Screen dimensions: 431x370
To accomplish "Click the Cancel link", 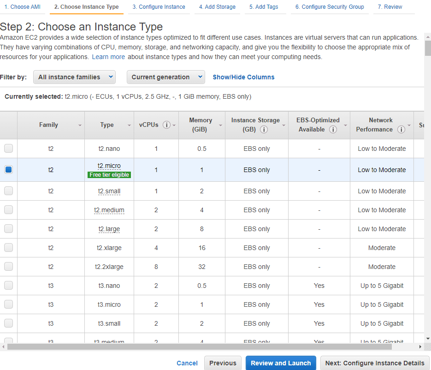I will (187, 363).
